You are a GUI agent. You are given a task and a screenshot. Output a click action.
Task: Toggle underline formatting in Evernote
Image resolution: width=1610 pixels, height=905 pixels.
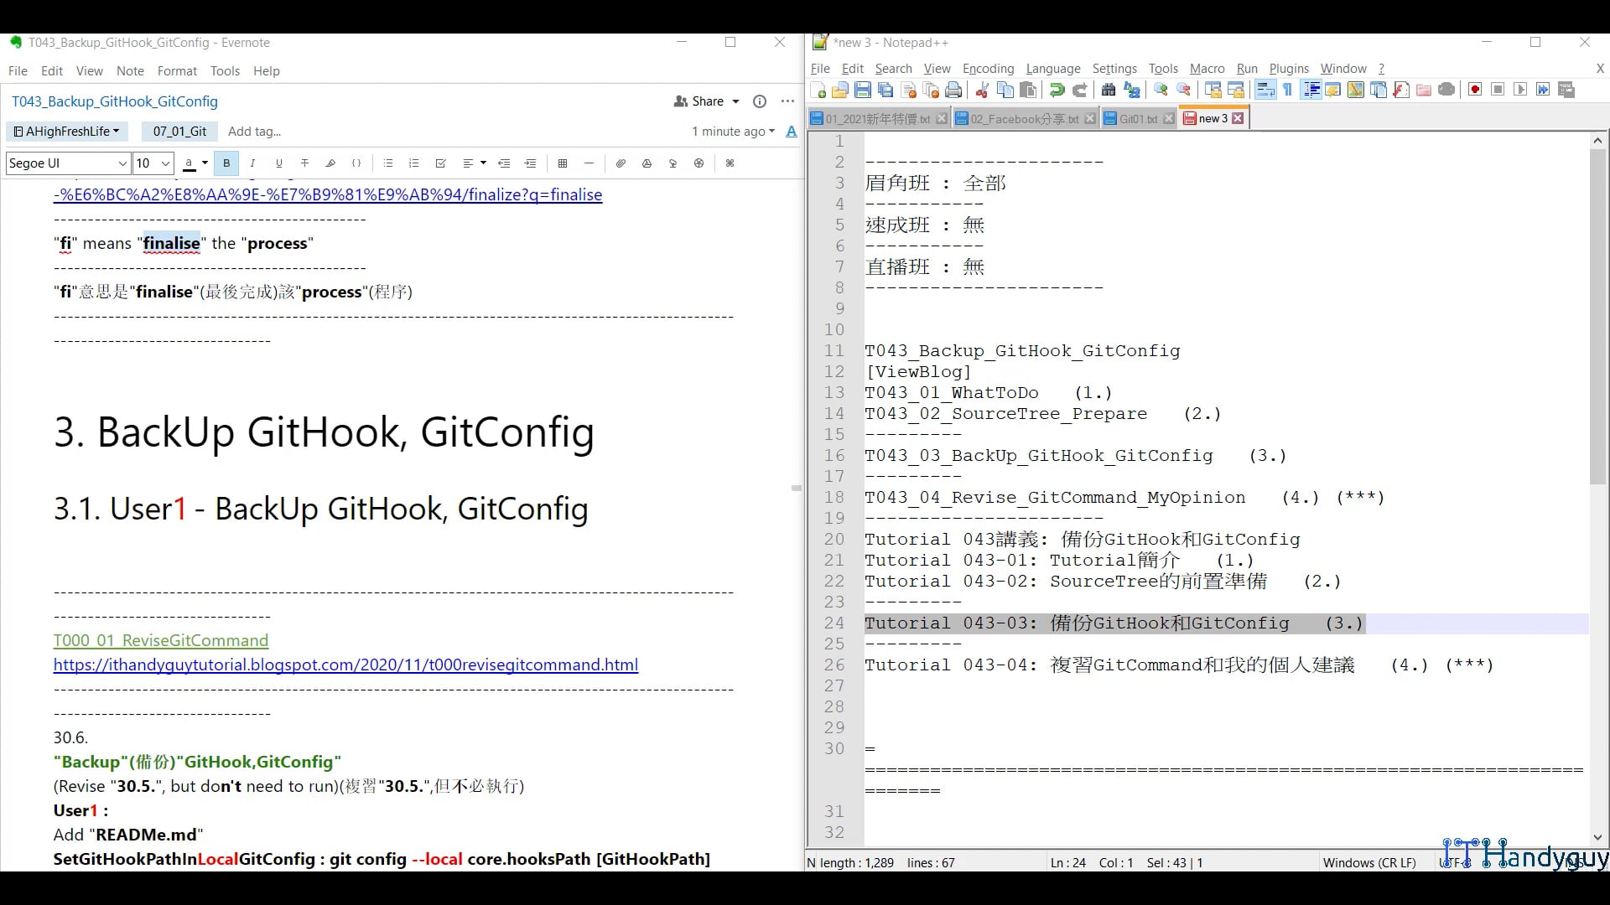pos(278,163)
